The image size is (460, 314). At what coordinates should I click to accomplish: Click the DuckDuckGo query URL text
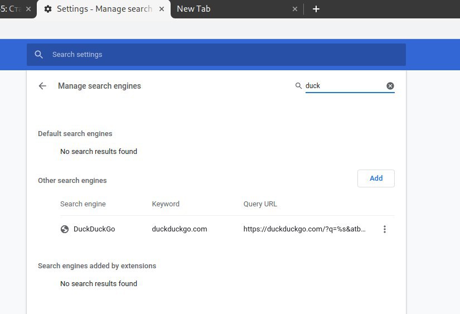pos(304,229)
